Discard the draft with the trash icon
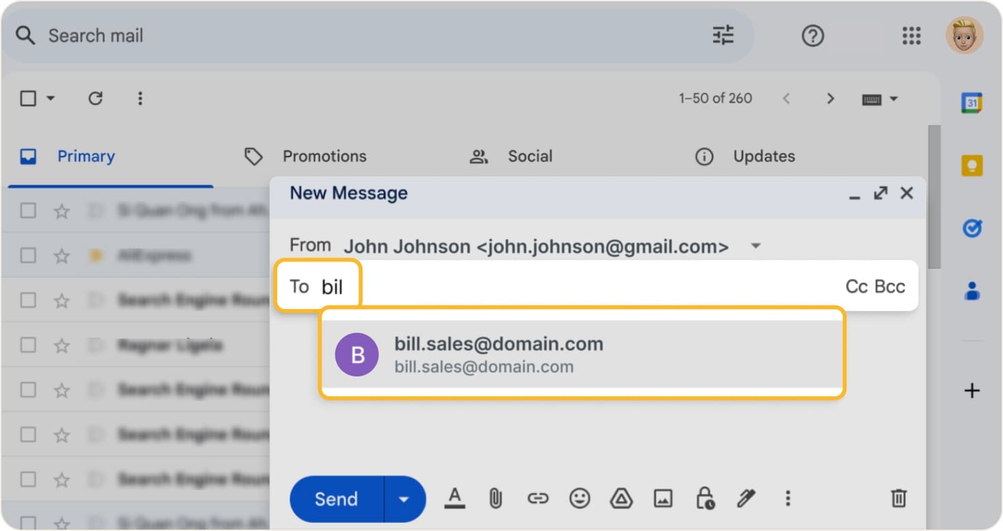Image resolution: width=1003 pixels, height=531 pixels. (x=898, y=499)
